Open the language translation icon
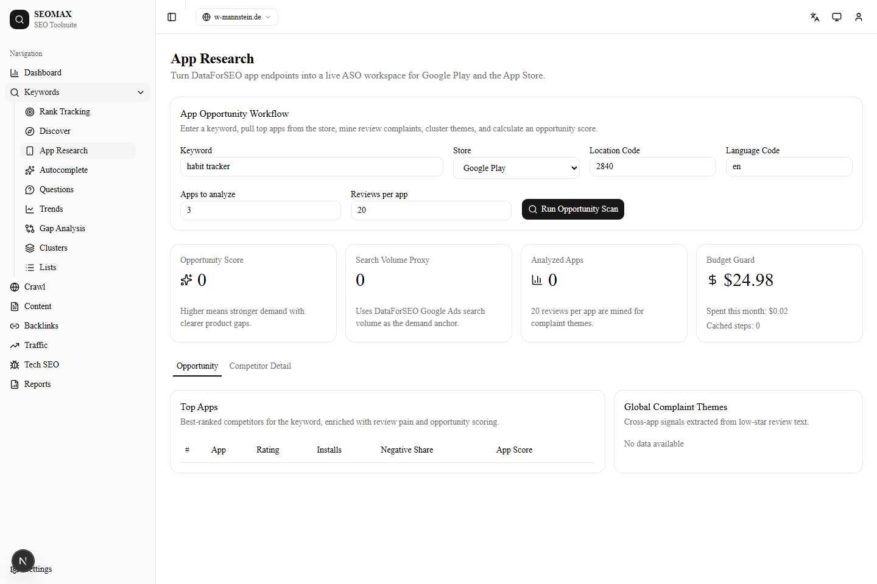The width and height of the screenshot is (877, 584). click(815, 17)
